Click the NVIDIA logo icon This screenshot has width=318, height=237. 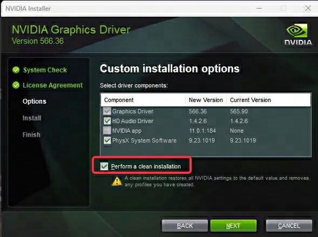tap(297, 34)
